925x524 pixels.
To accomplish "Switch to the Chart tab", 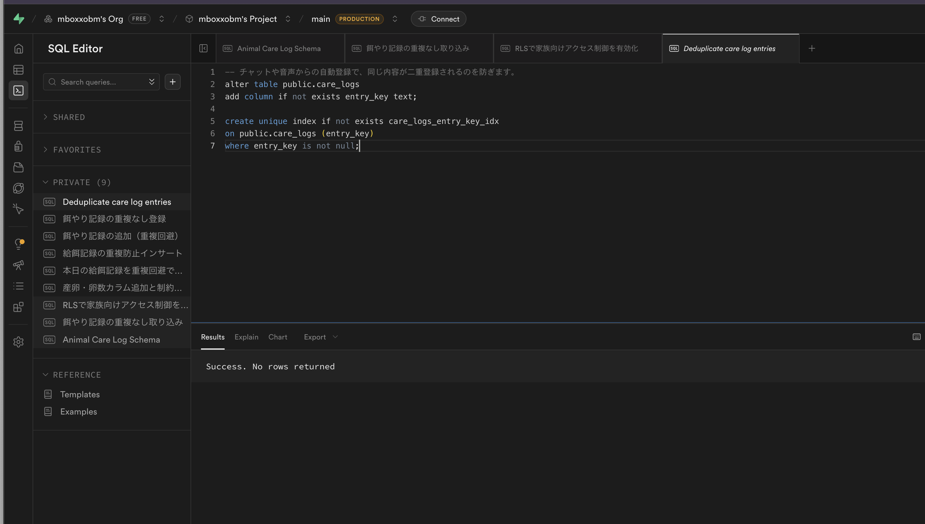I will pos(277,337).
